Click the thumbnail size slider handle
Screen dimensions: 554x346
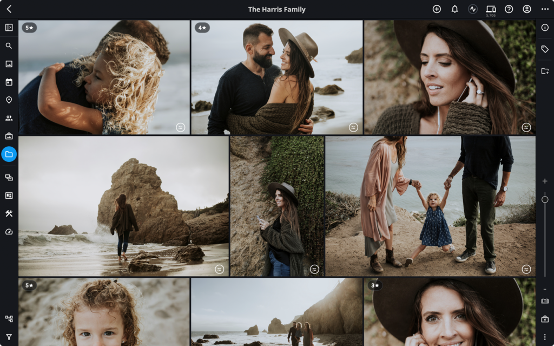tap(545, 200)
